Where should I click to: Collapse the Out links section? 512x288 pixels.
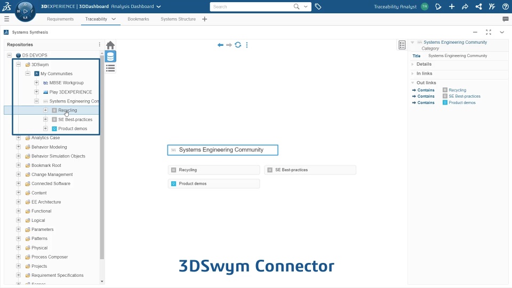click(413, 83)
